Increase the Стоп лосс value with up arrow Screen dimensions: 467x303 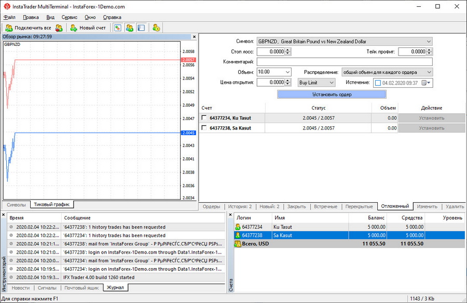click(x=288, y=50)
